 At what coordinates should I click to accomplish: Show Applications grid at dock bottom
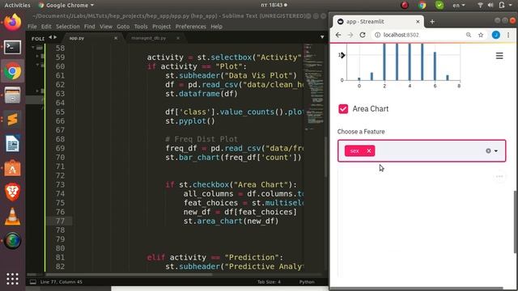[x=13, y=279]
